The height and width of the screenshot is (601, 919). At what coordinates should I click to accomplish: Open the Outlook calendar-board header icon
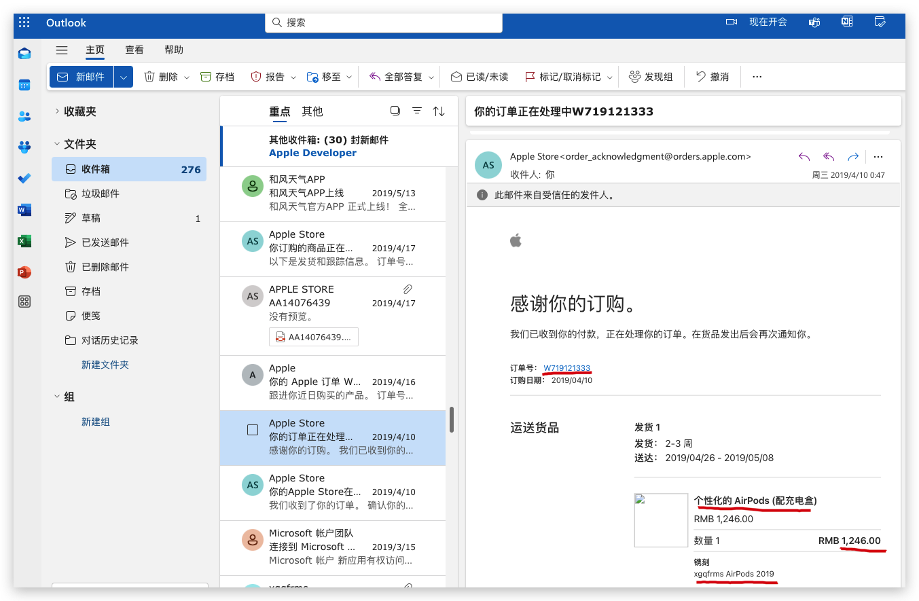coord(847,22)
